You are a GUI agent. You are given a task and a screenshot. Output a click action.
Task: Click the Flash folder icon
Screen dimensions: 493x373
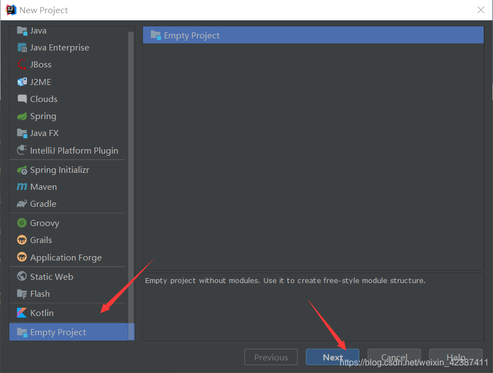click(x=22, y=293)
